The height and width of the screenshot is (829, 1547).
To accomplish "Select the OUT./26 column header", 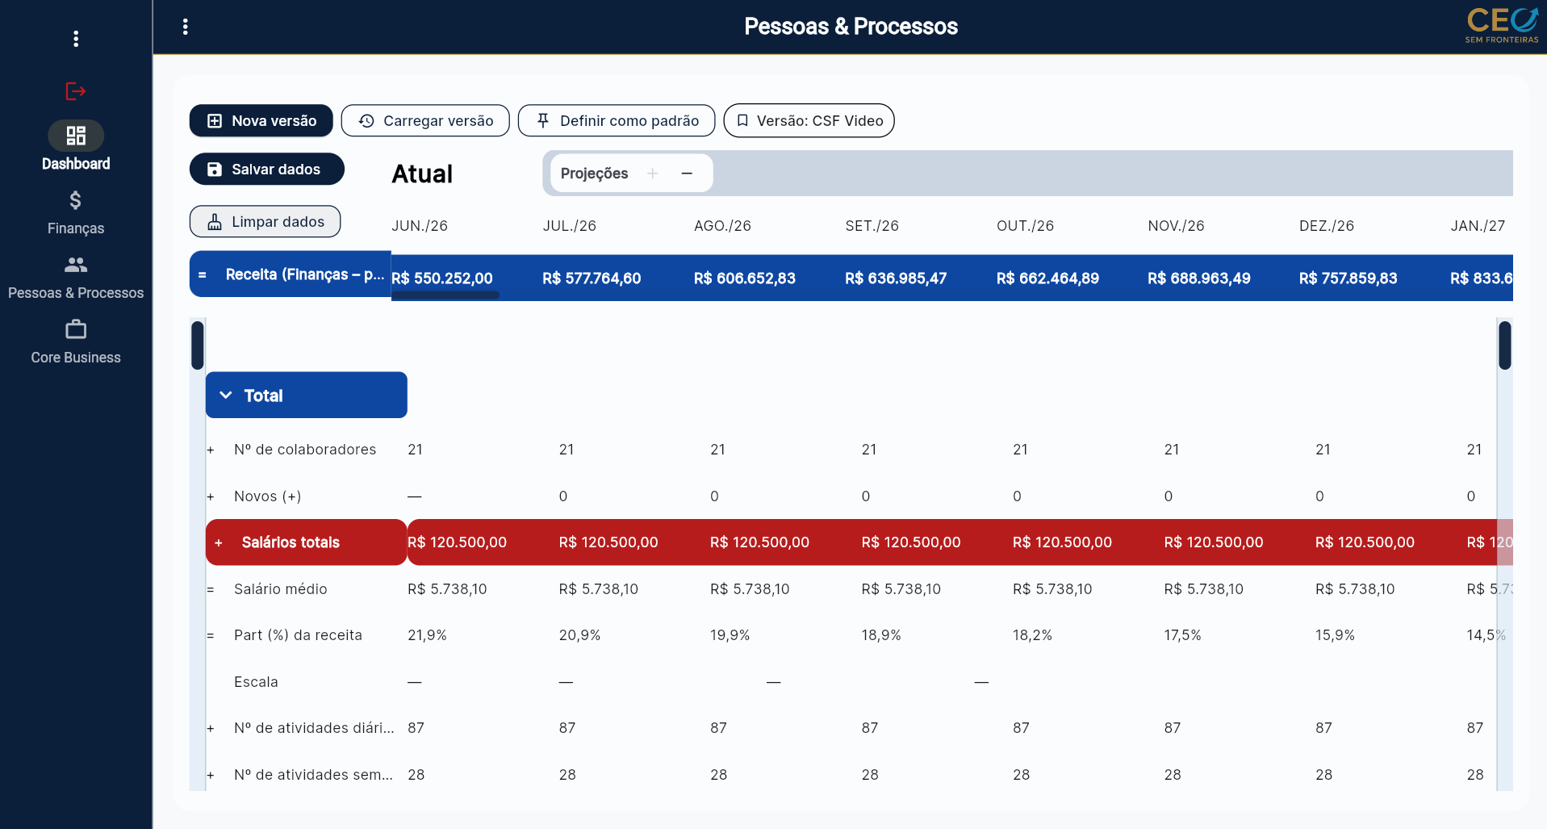I will click(x=1026, y=226).
